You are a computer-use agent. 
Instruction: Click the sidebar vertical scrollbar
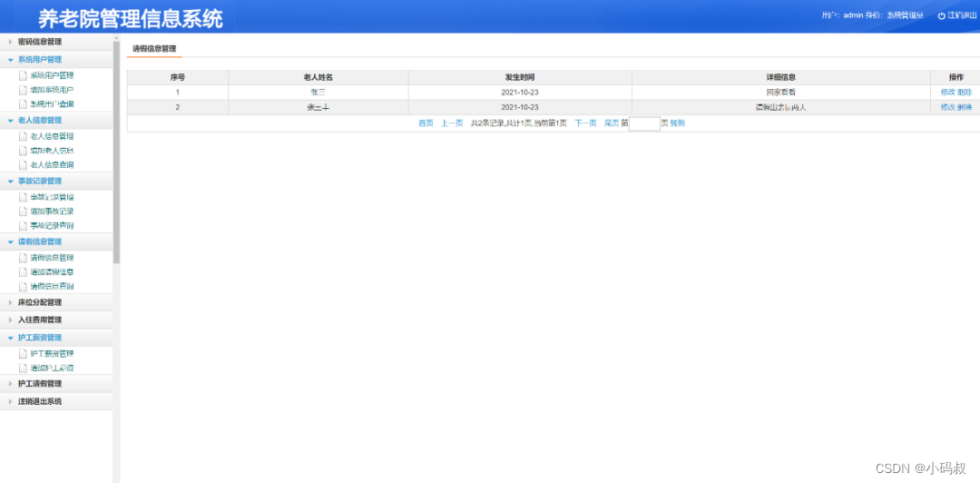pyautogui.click(x=116, y=153)
